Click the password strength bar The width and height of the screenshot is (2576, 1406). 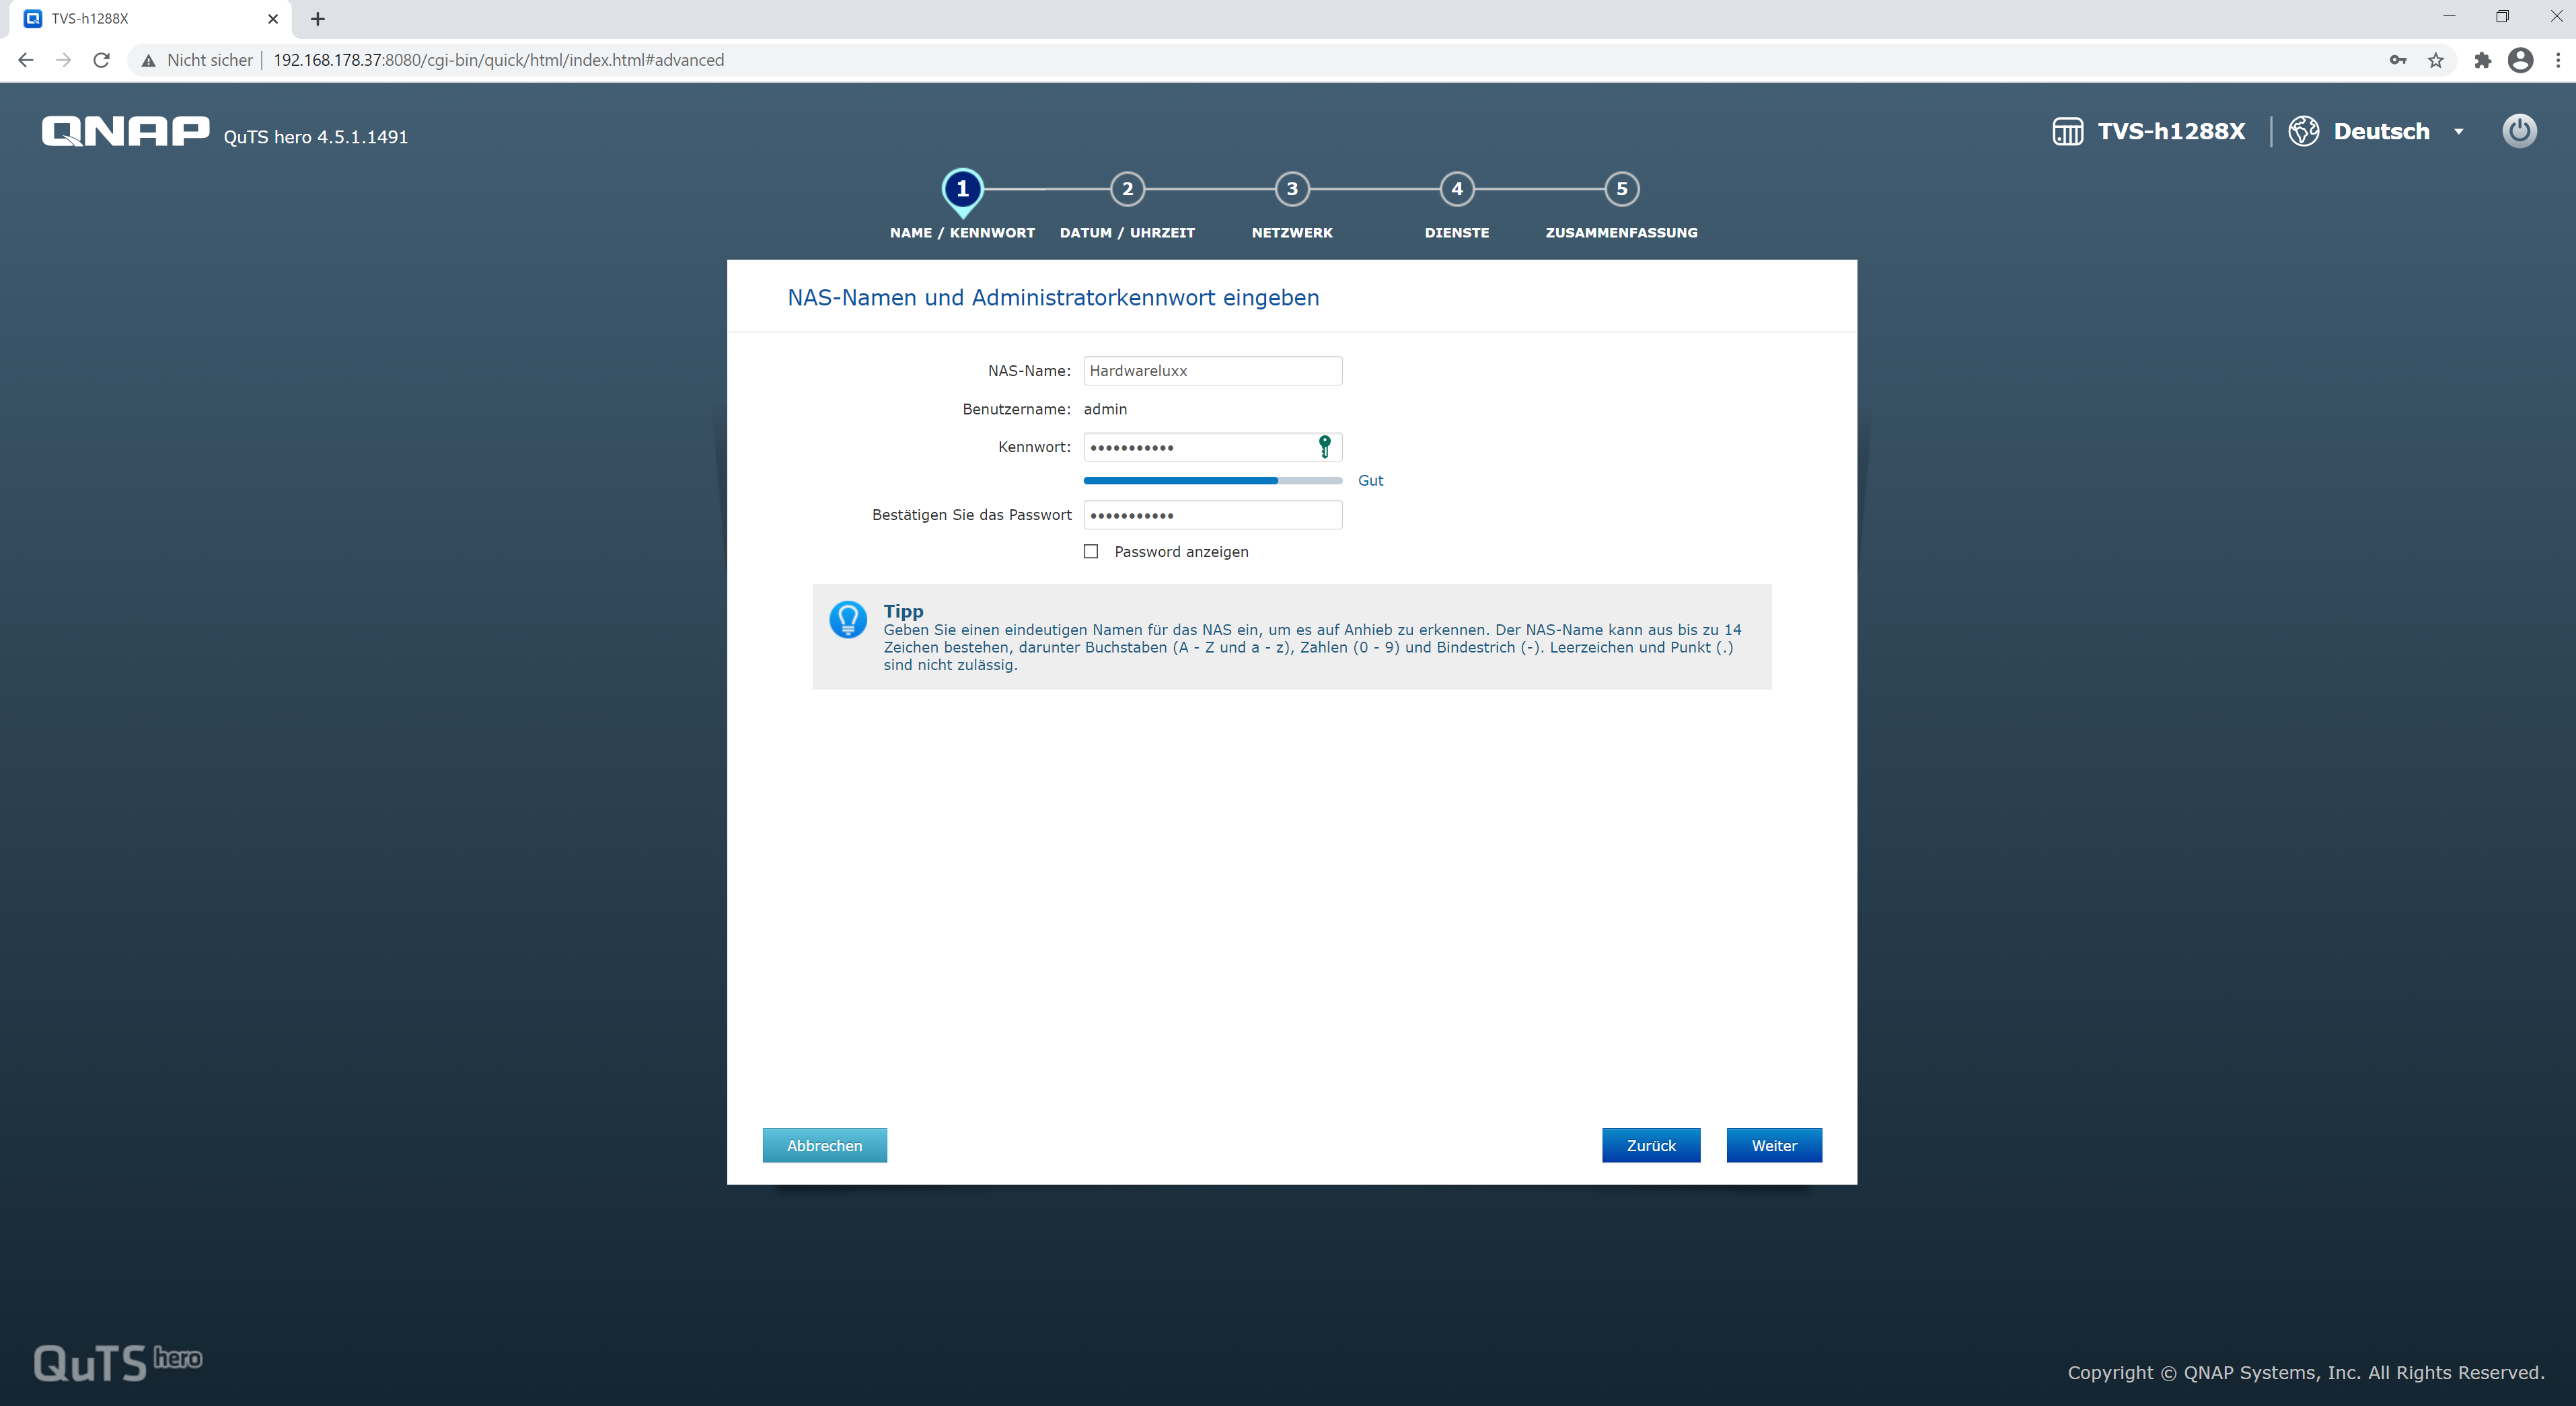click(1212, 481)
